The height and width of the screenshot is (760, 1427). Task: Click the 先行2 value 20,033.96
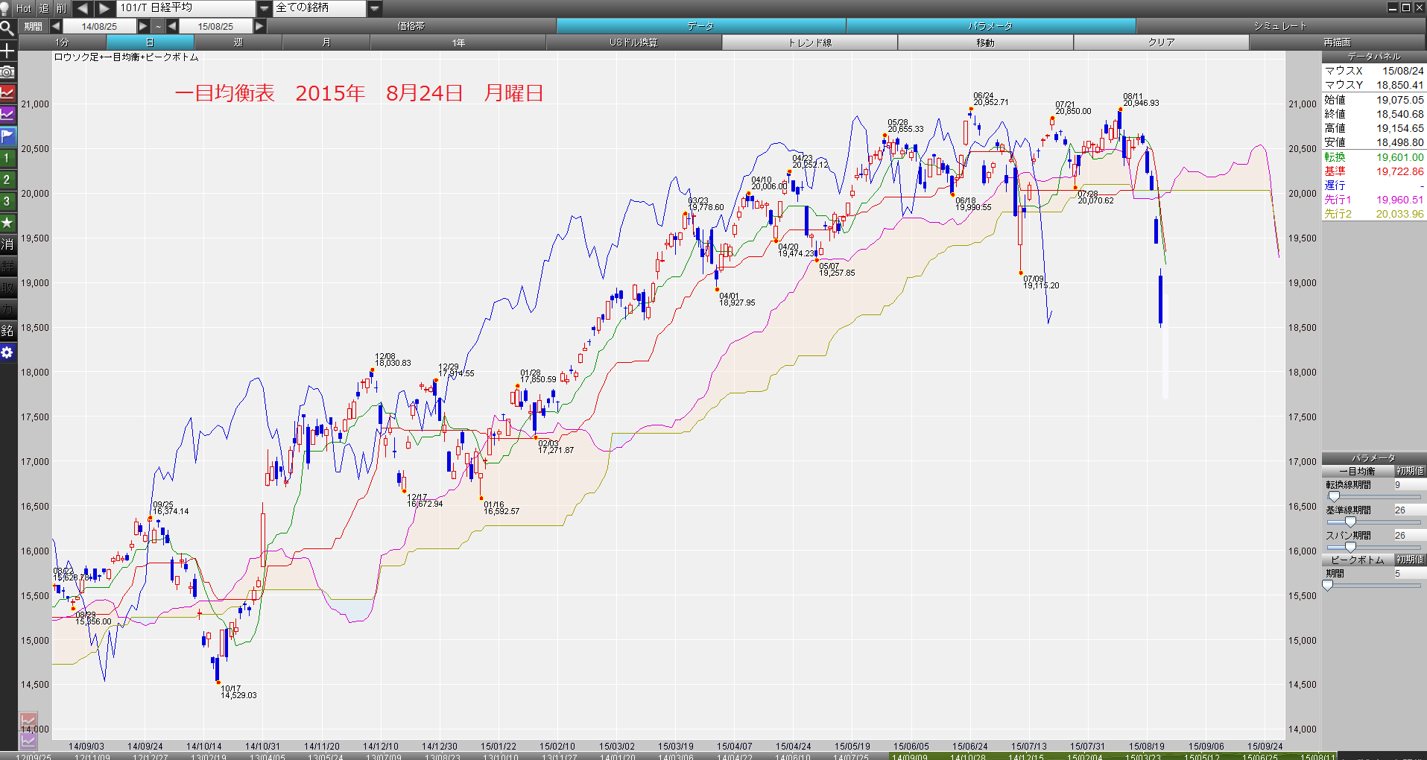coord(1399,214)
